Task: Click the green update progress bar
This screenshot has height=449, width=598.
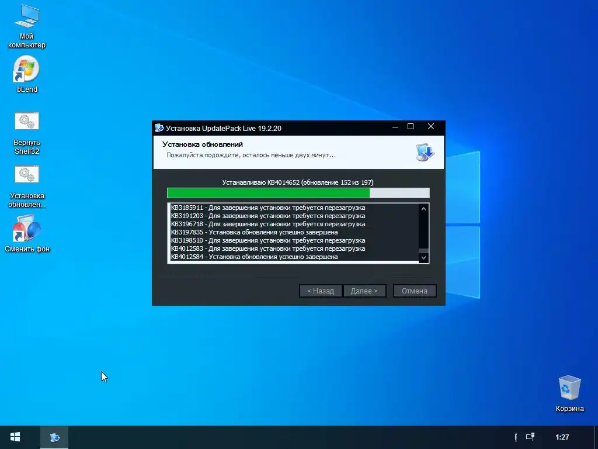Action: pos(298,193)
